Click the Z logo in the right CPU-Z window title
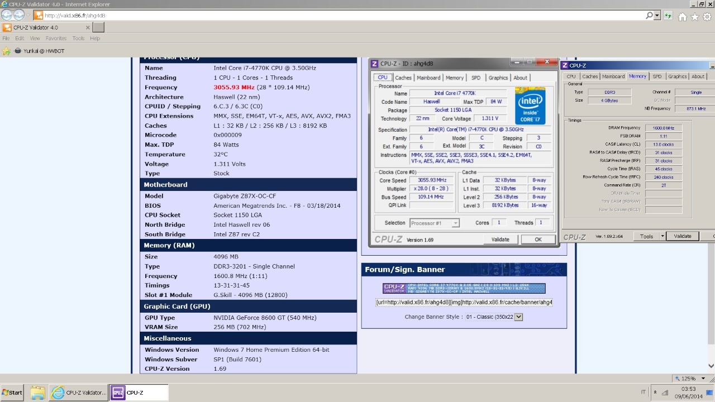Image resolution: width=715 pixels, height=402 pixels. (565, 65)
